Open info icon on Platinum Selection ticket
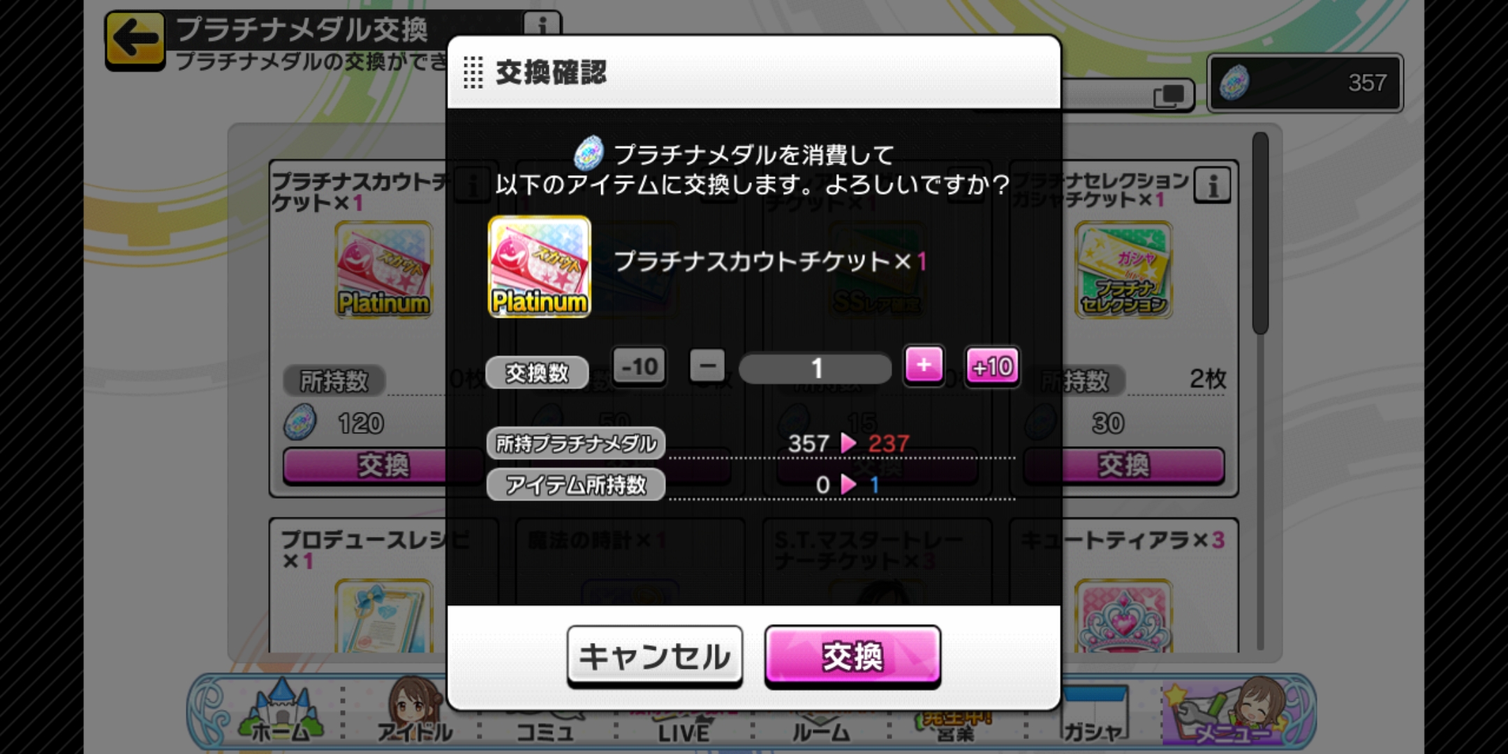This screenshot has height=754, width=1508. (1212, 186)
